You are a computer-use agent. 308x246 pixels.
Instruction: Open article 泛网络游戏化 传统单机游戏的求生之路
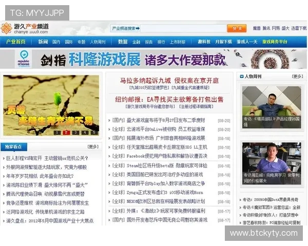45,212
